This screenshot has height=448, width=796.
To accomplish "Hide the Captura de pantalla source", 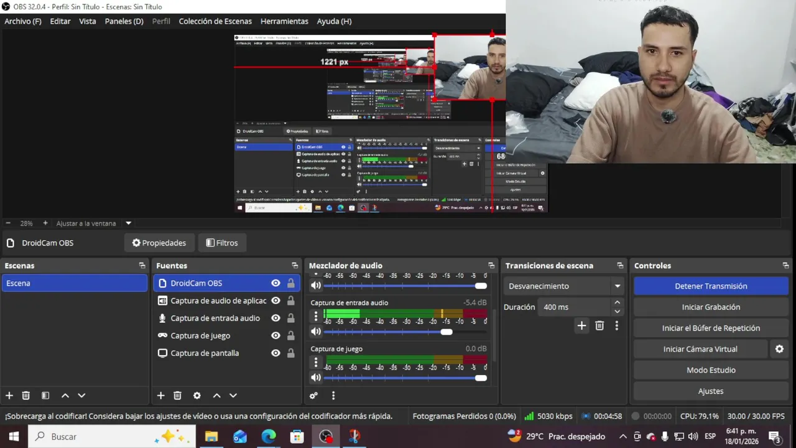I will tap(275, 353).
